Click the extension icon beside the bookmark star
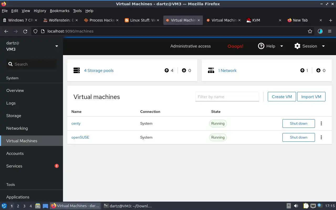 320,31
